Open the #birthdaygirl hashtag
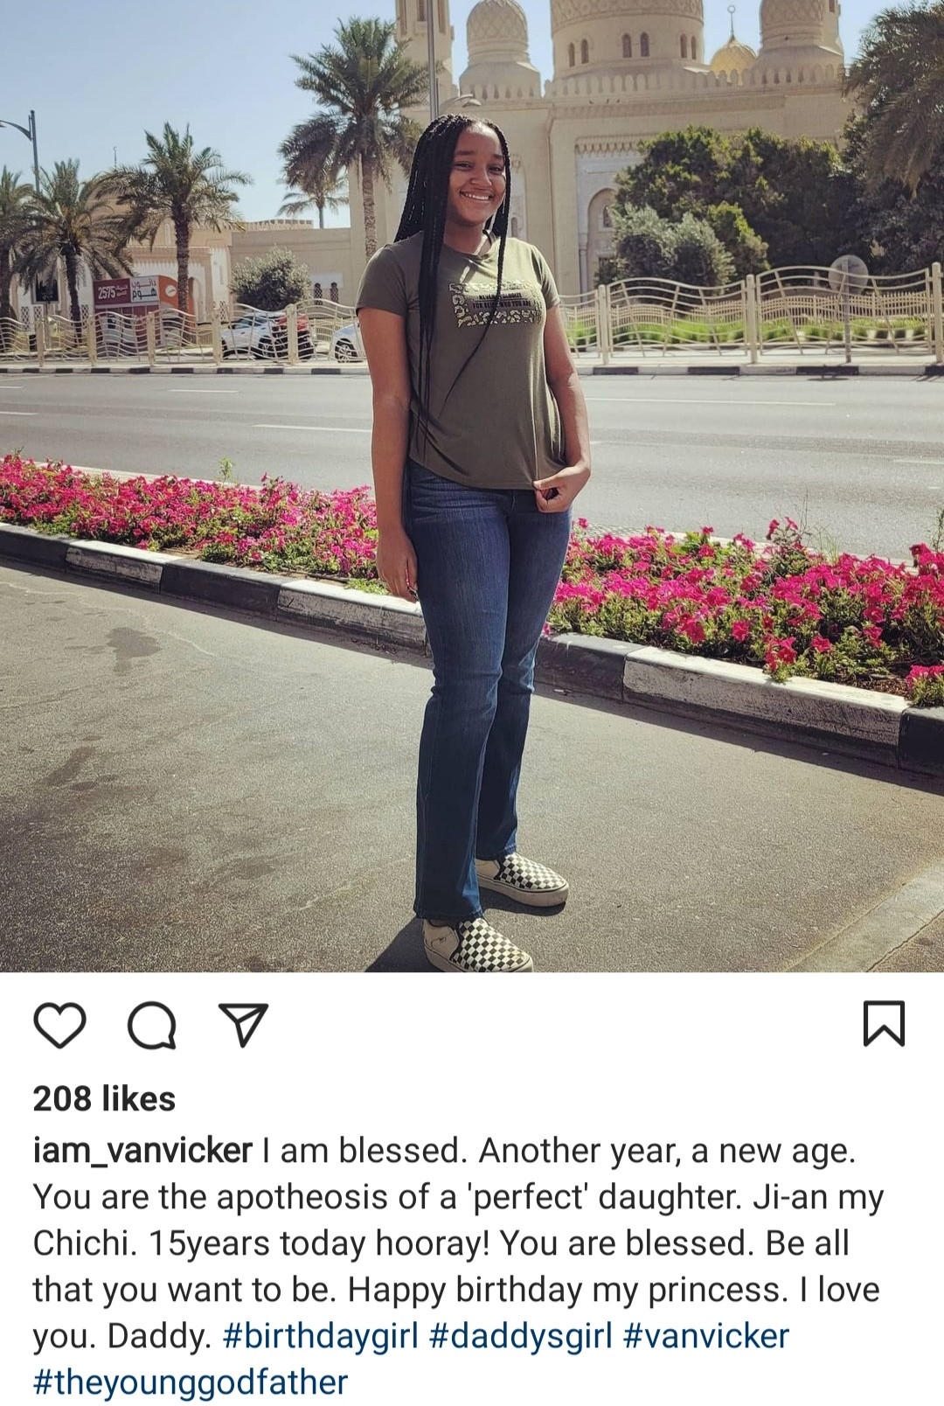This screenshot has height=1406, width=944. click(321, 1336)
